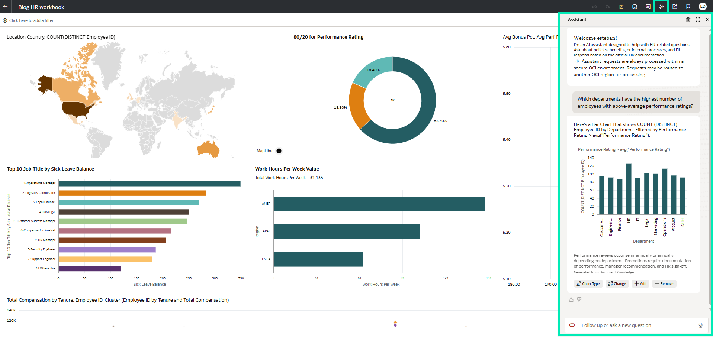This screenshot has height=337, width=713.
Task: Select the Assistant tab
Action: (577, 20)
